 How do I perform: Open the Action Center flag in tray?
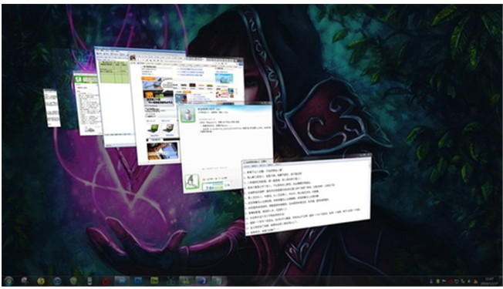pyautogui.click(x=444, y=281)
